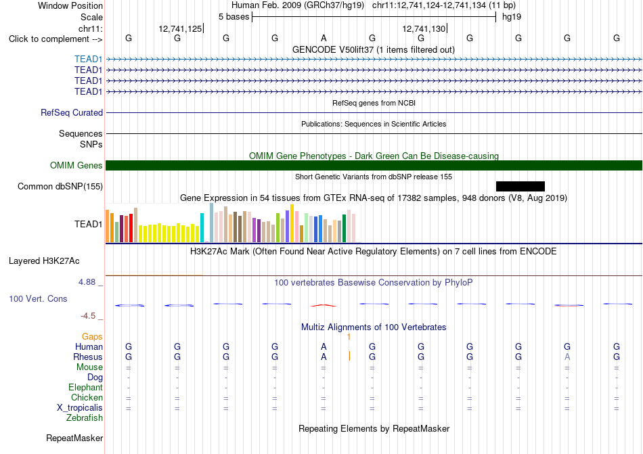The image size is (643, 454).
Task: Open 'Publications: Sequences in Scientific Articles' title
Action: pyautogui.click(x=374, y=124)
